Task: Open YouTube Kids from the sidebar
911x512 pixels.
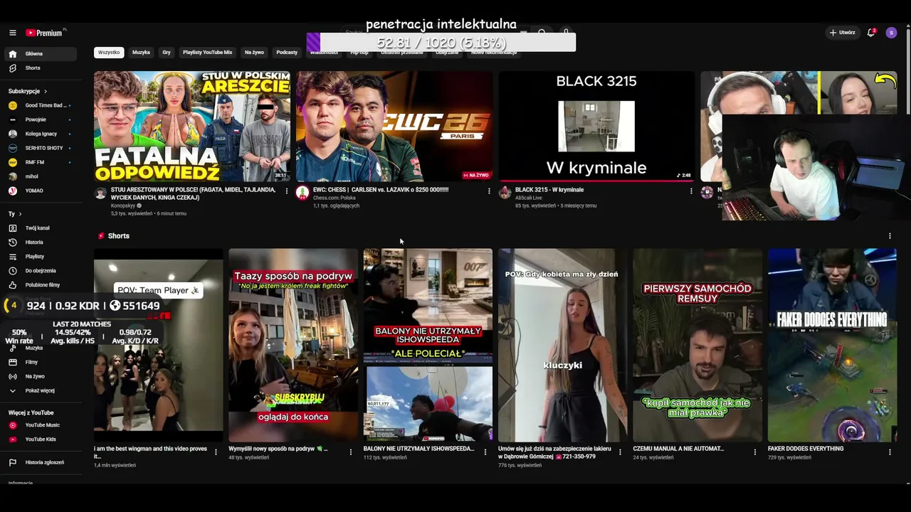Action: (40, 439)
